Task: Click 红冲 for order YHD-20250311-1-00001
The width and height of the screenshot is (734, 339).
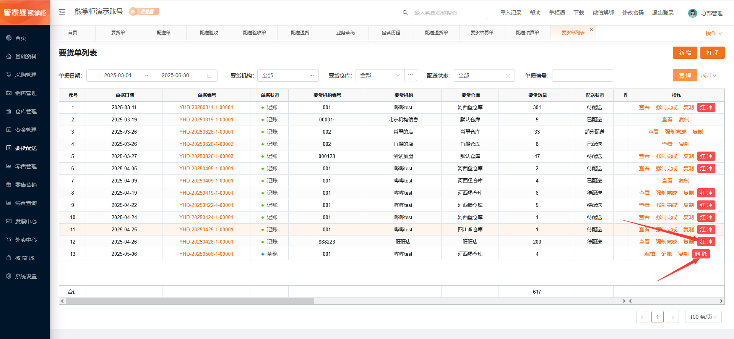Action: click(706, 107)
